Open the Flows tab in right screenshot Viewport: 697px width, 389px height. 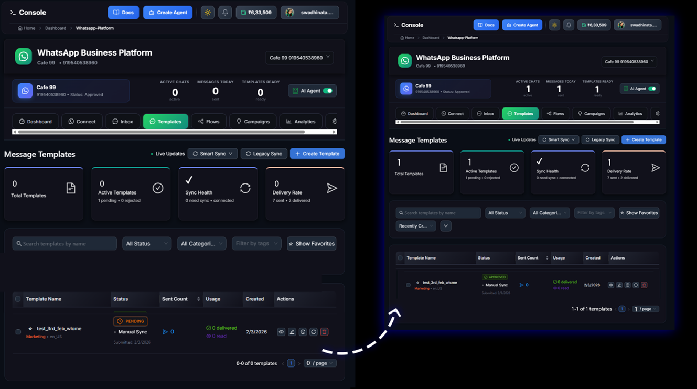coord(555,113)
